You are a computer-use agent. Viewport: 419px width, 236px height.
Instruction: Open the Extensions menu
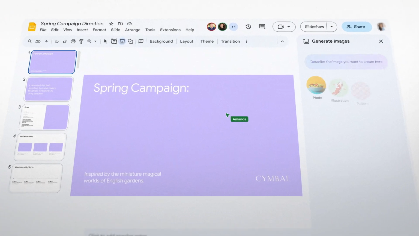tap(170, 30)
